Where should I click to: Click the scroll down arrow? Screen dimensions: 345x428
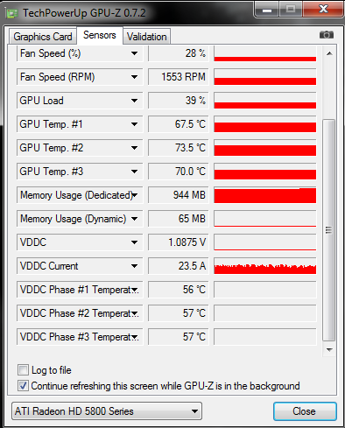coord(329,349)
